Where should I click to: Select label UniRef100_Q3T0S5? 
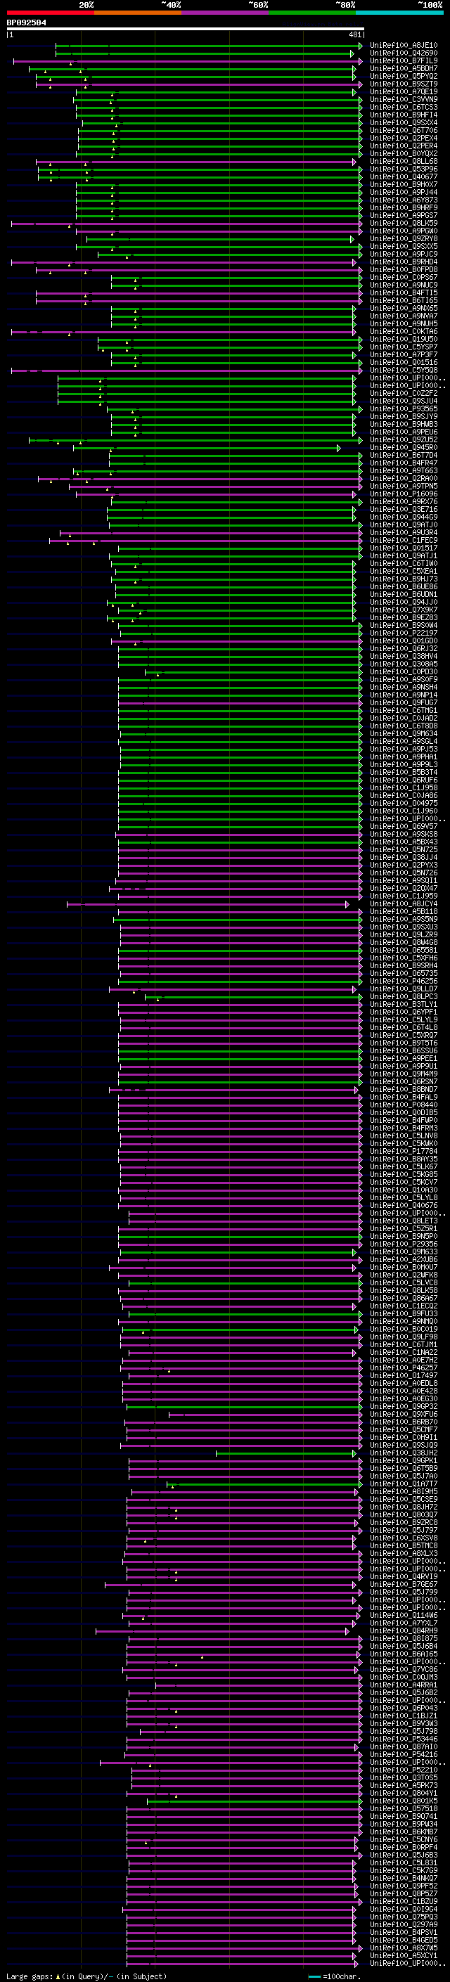click(x=403, y=1778)
